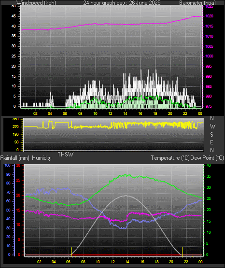Click the green 35 temperature axis value

[x=209, y=177]
